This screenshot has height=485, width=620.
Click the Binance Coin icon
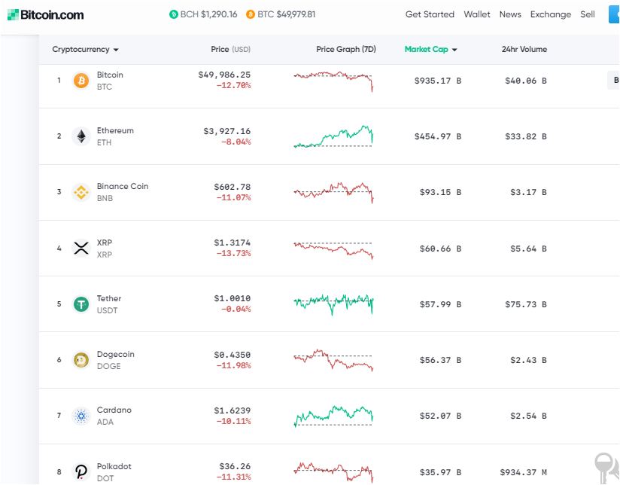click(81, 192)
